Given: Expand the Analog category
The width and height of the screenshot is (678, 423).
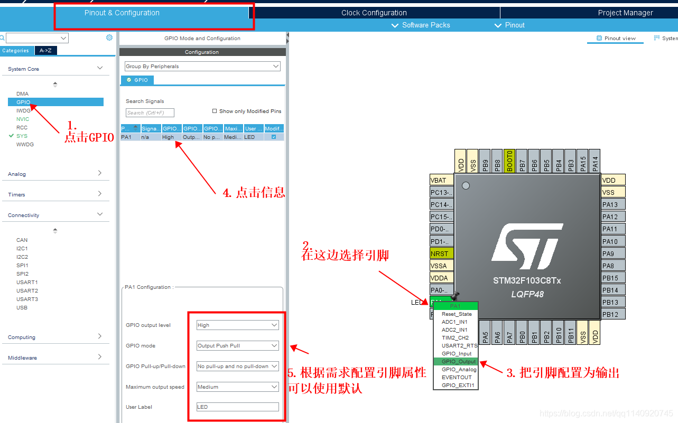Looking at the screenshot, I should (100, 173).
